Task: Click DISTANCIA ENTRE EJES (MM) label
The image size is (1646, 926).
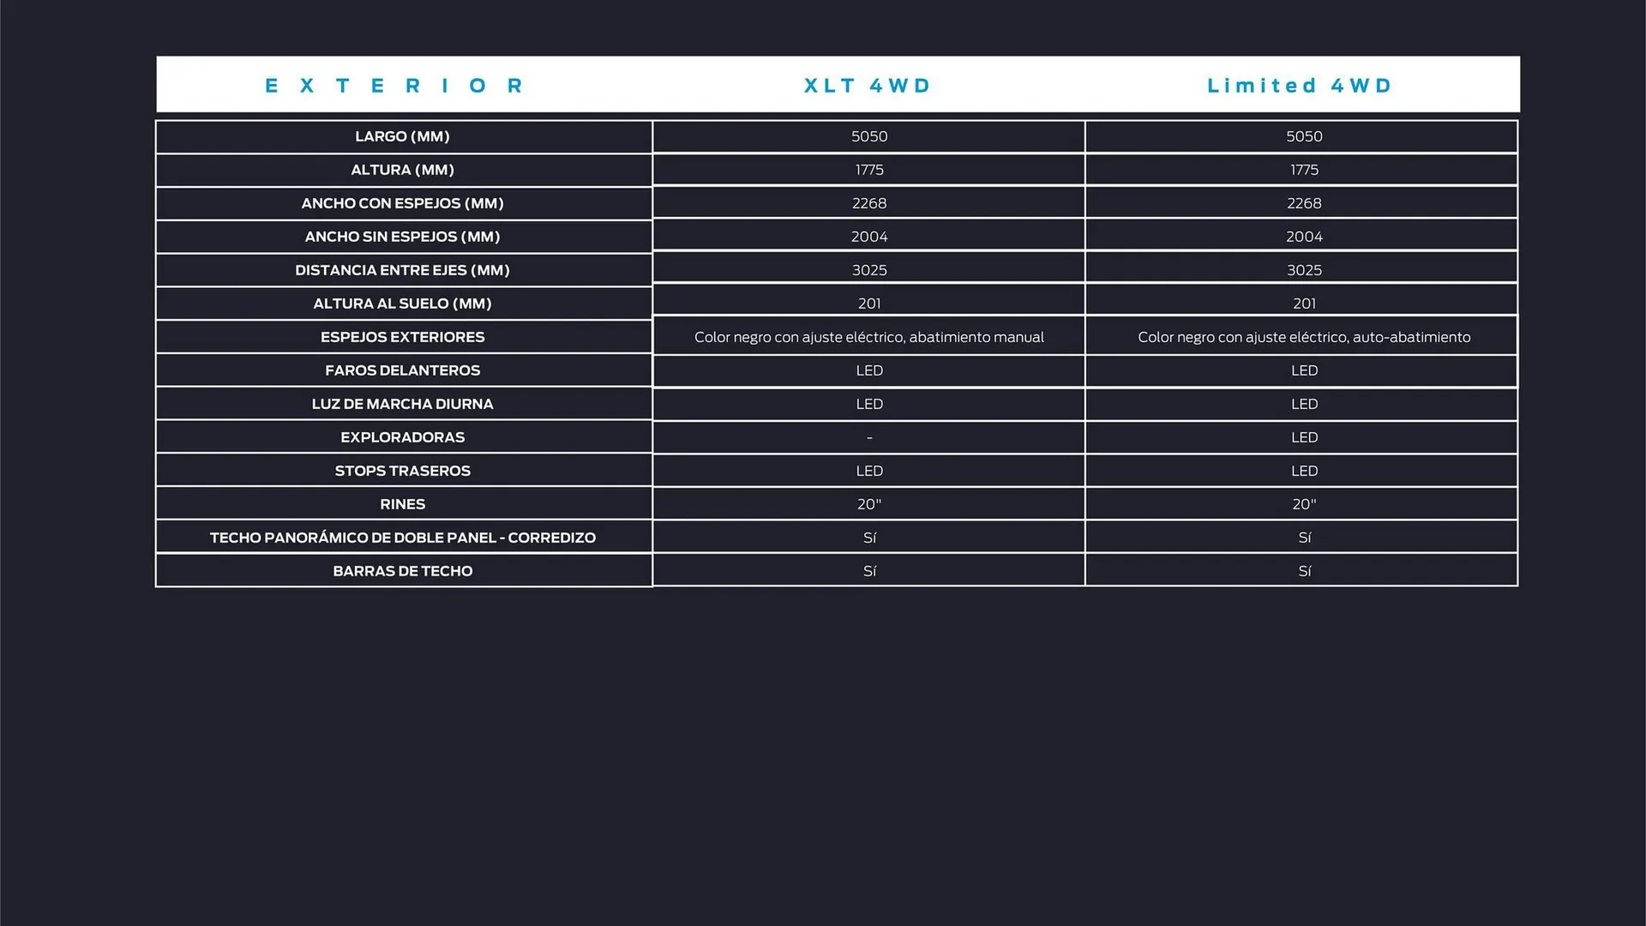Action: [402, 270]
